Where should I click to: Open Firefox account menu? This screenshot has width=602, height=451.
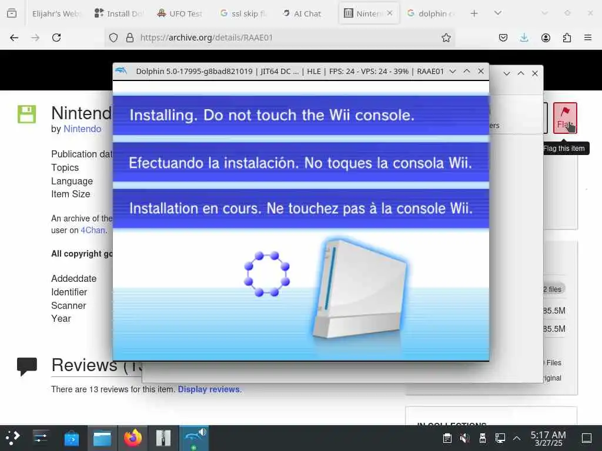pos(546,38)
